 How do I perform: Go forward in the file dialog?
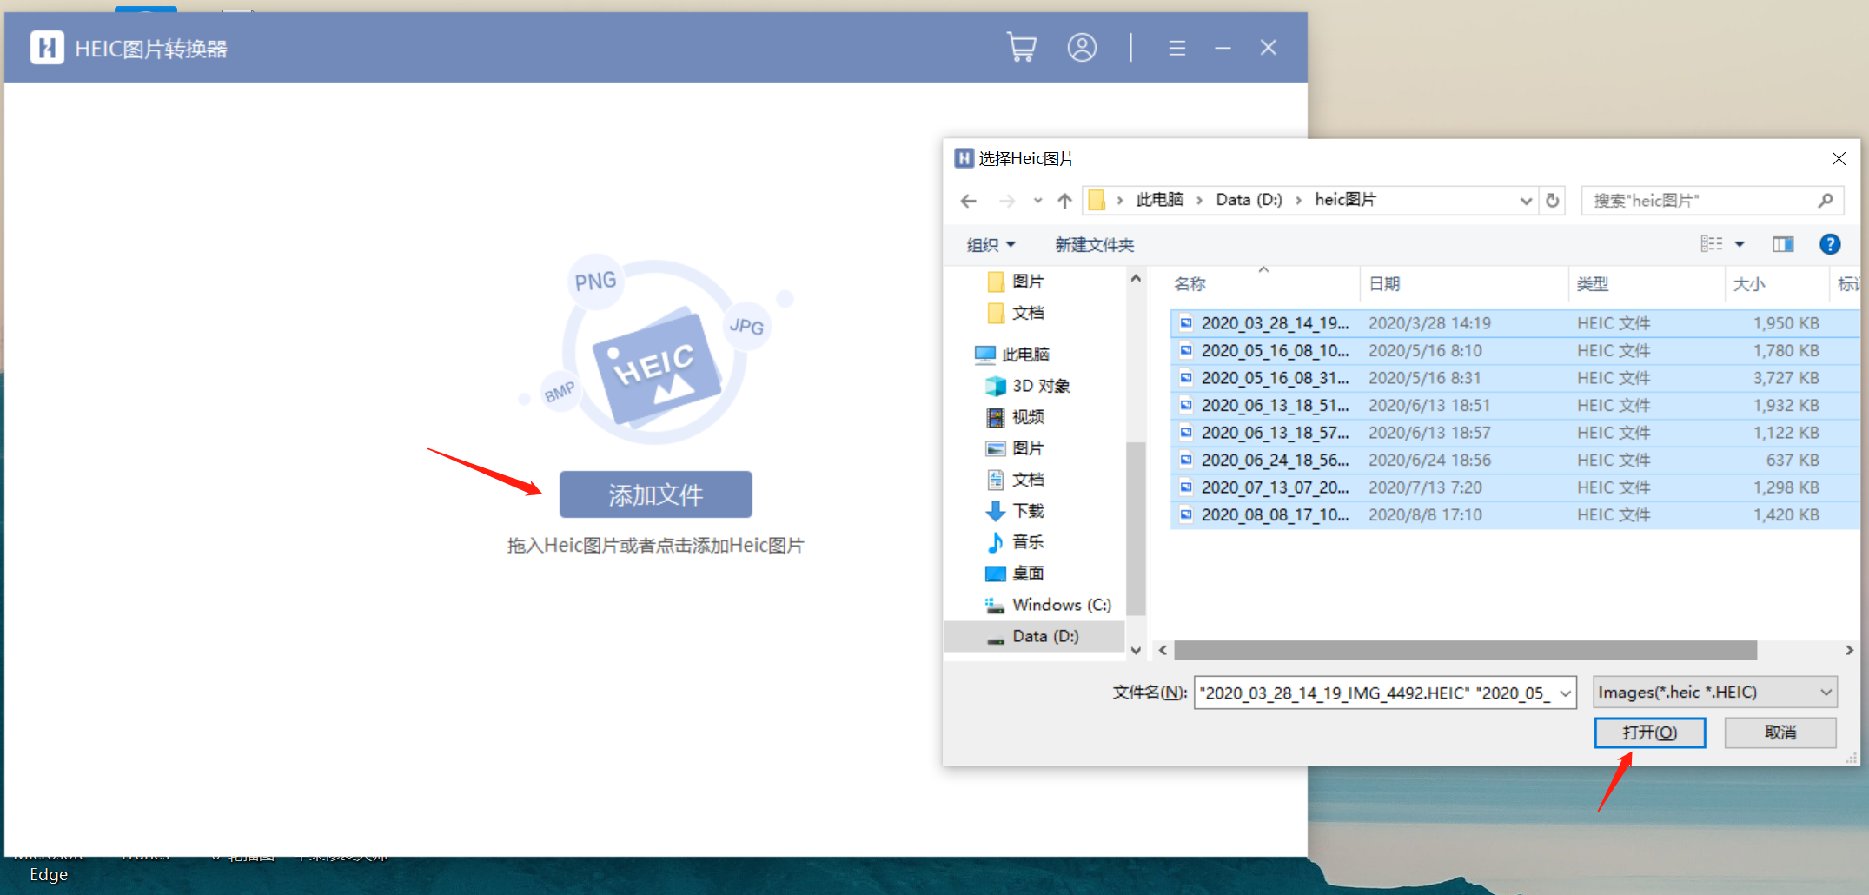(x=1007, y=201)
